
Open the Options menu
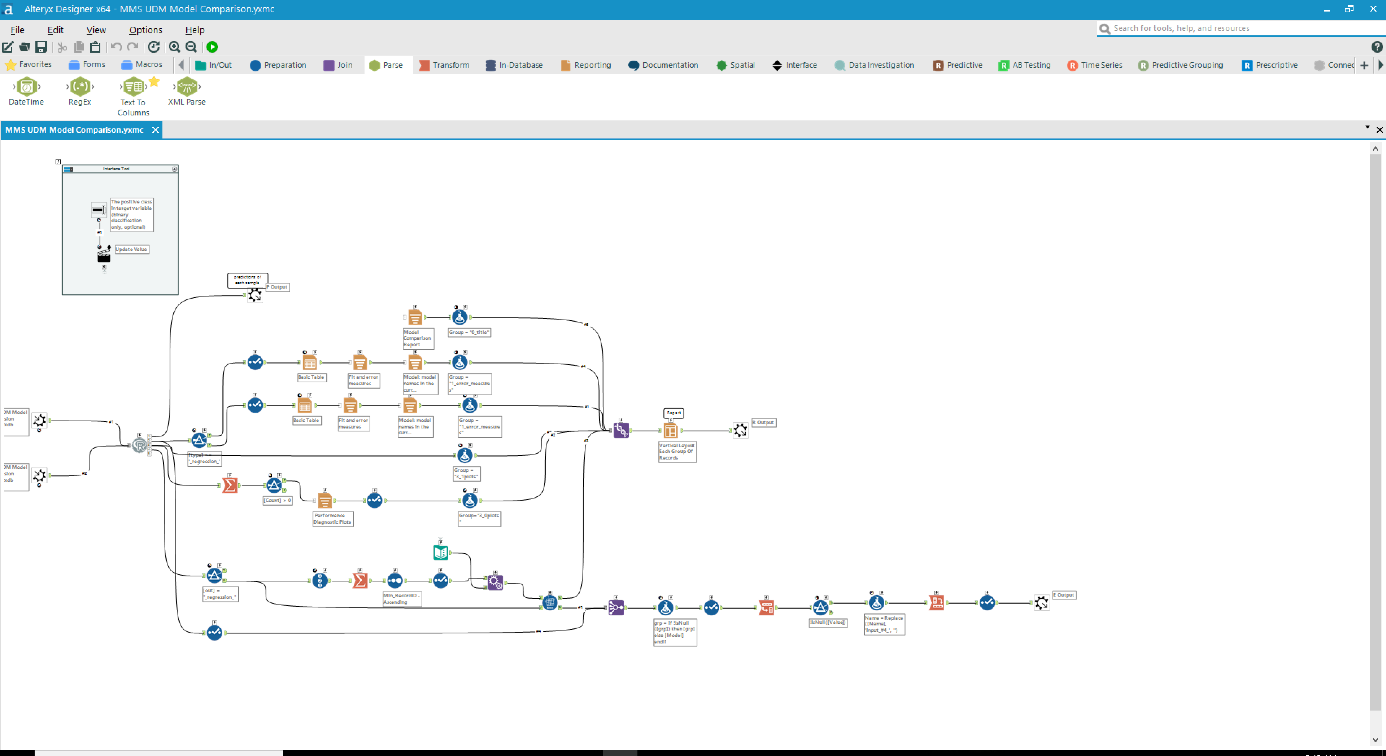tap(145, 30)
